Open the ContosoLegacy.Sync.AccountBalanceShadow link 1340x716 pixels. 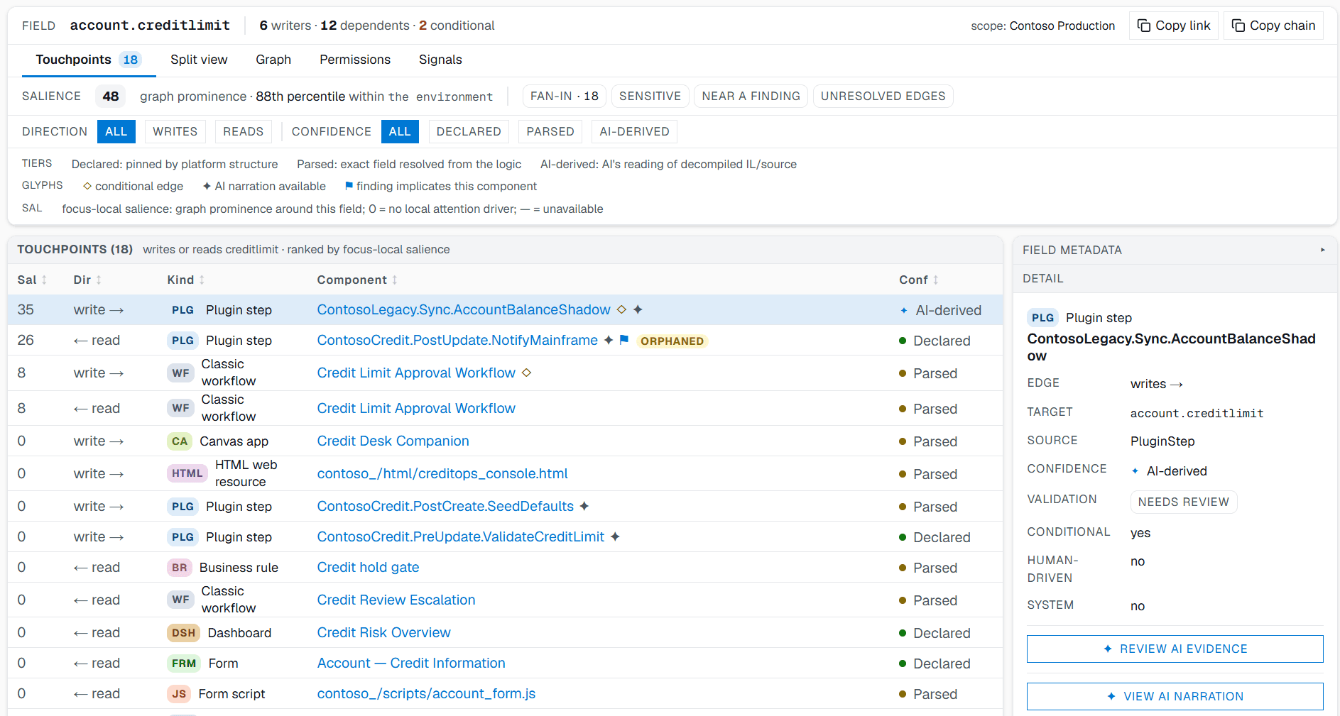click(464, 309)
